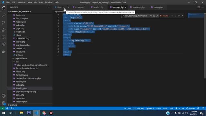Image resolution: width=206 pixels, height=116 pixels.
Task: Open class-wp-bootstrap-navwalker.php in explorer
Action: click(32, 65)
